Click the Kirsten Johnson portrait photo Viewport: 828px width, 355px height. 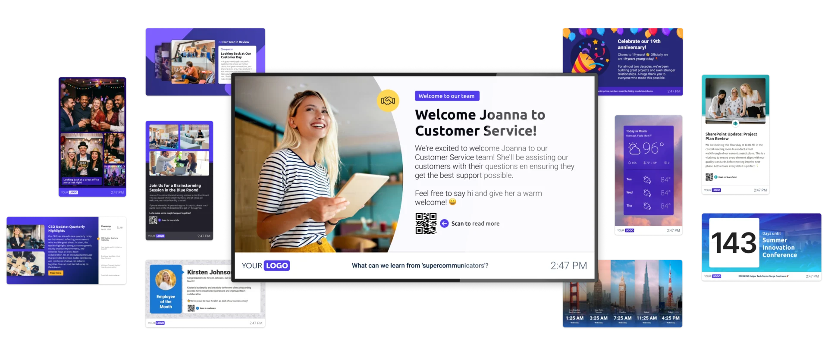tap(166, 280)
